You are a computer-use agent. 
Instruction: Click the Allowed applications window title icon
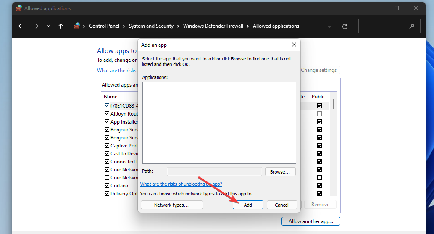tap(19, 8)
